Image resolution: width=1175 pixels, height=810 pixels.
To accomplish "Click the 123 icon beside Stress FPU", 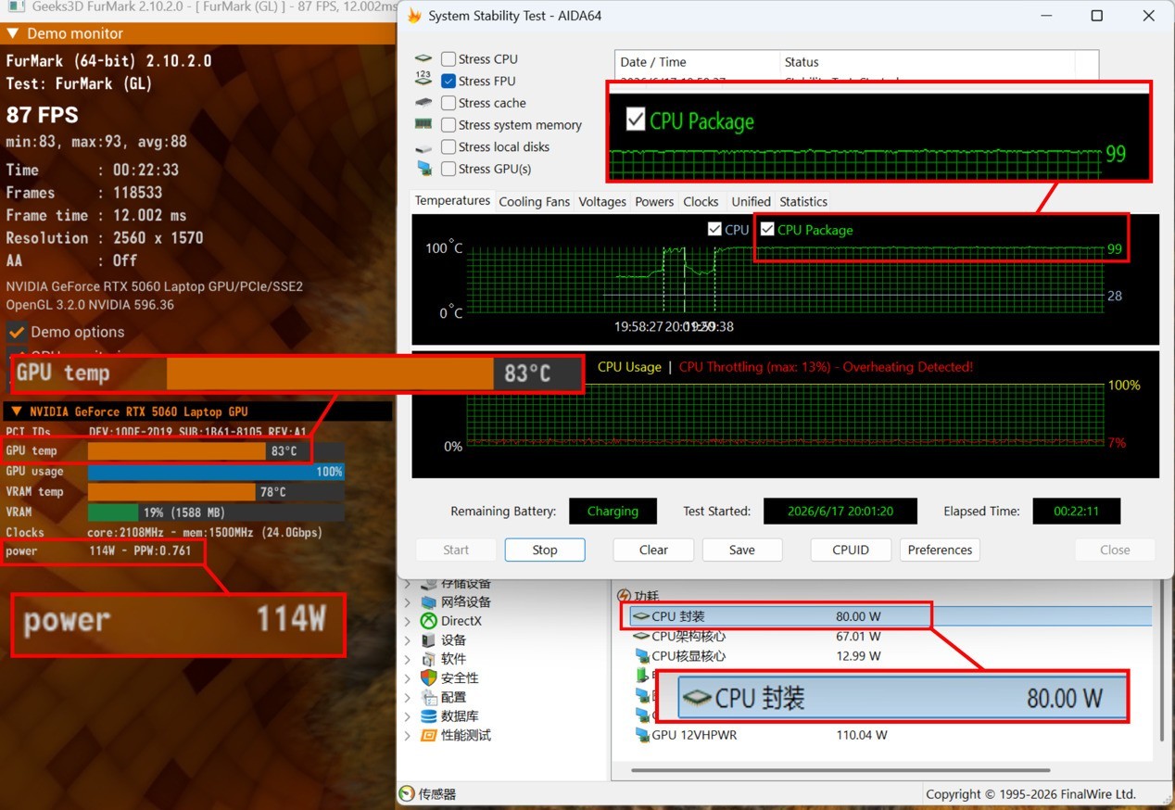I will click(x=423, y=81).
